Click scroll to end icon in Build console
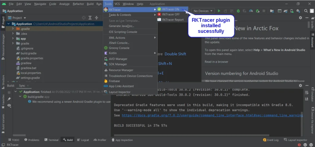This screenshot has width=315, height=147. click(x=307, y=99)
